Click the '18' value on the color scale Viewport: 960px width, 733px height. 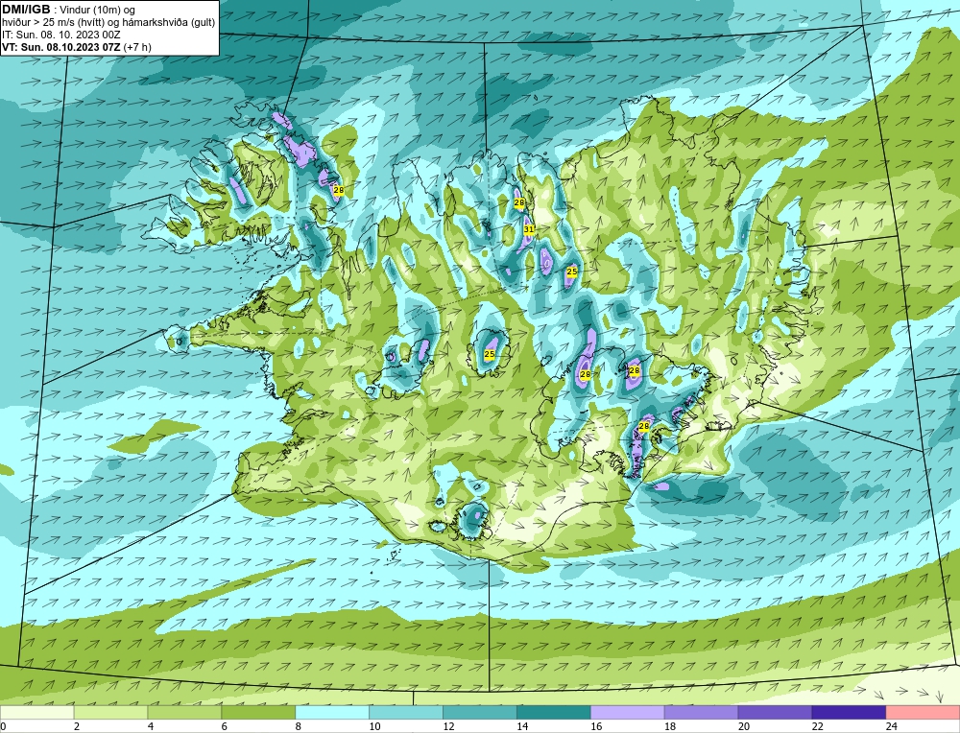pyautogui.click(x=670, y=727)
